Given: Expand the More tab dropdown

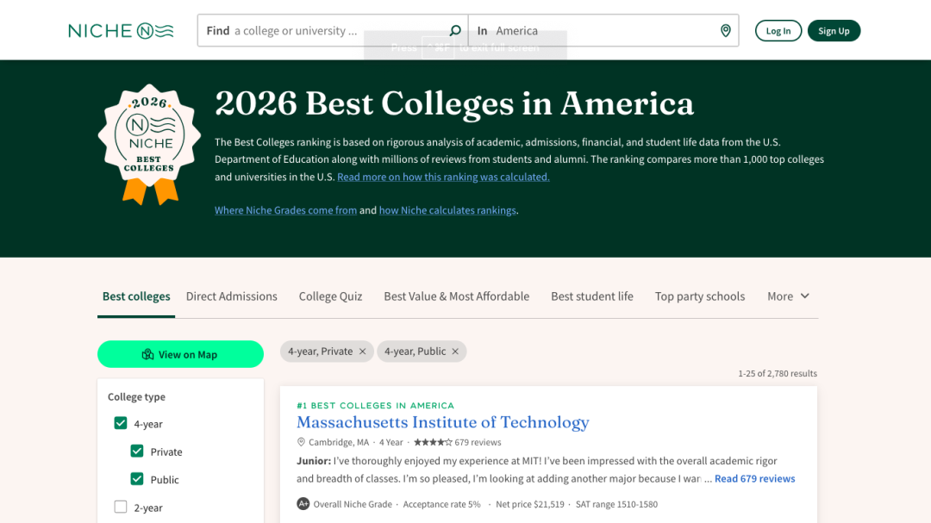Looking at the screenshot, I should [788, 296].
